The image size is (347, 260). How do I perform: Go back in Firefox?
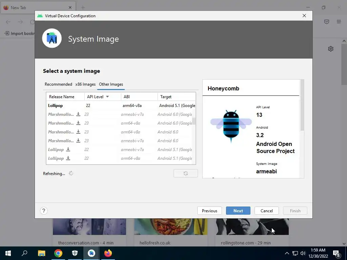8,22
